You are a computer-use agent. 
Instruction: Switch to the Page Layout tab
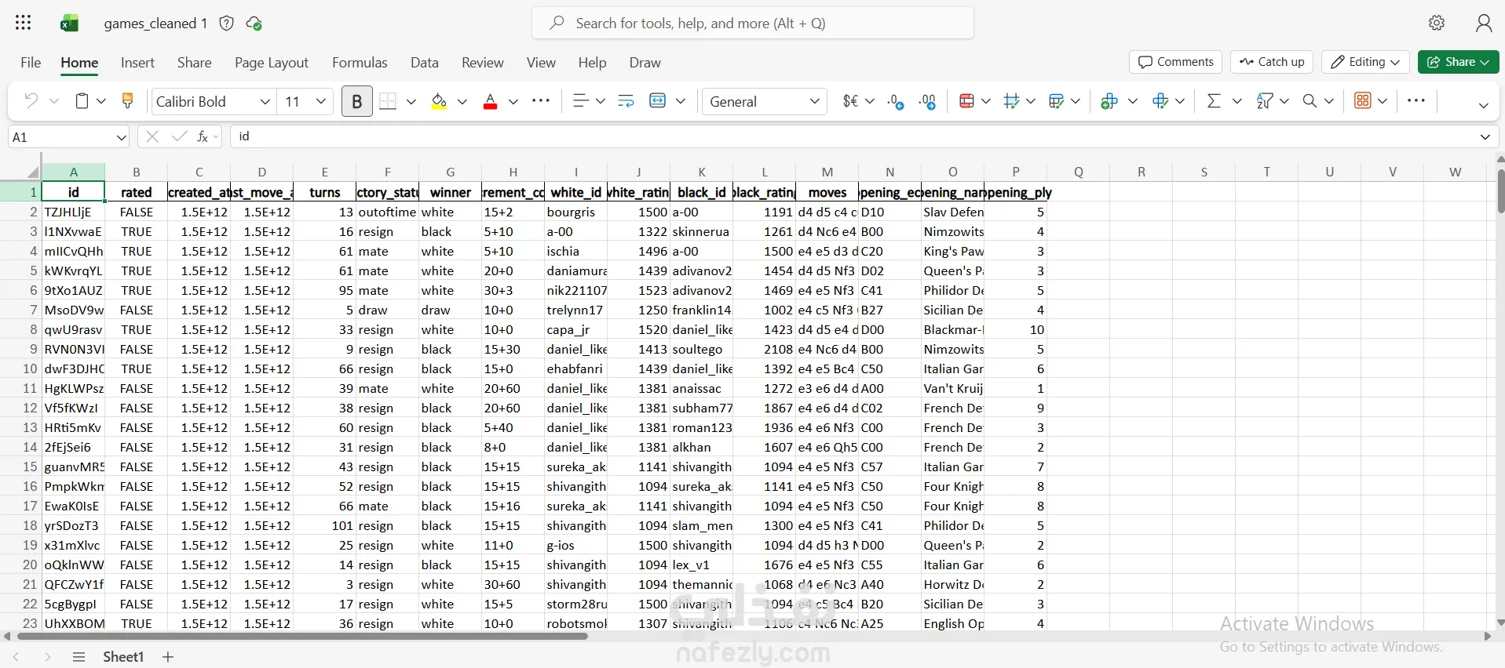coord(272,63)
